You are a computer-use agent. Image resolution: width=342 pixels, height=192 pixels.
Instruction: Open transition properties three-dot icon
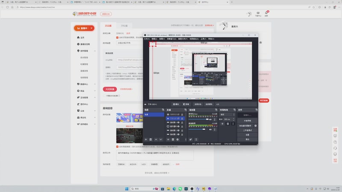coord(233,124)
